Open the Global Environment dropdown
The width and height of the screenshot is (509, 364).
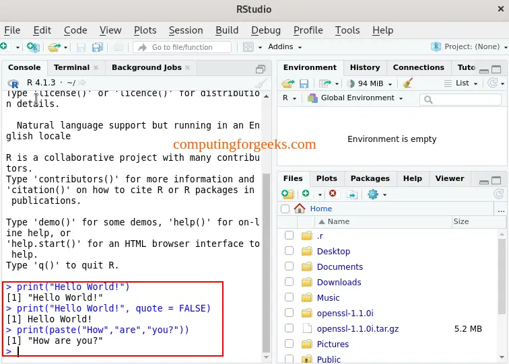tap(355, 98)
